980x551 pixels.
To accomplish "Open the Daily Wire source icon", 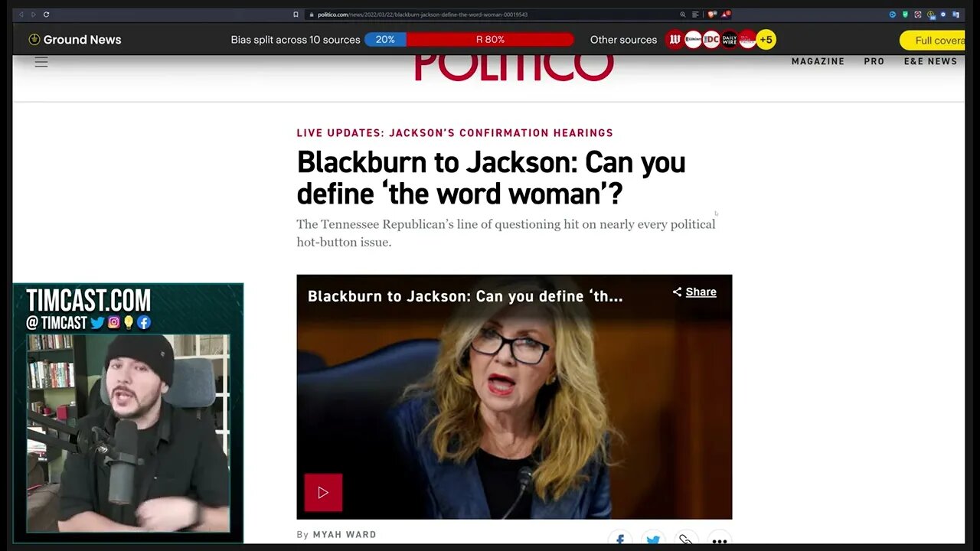I will 730,40.
